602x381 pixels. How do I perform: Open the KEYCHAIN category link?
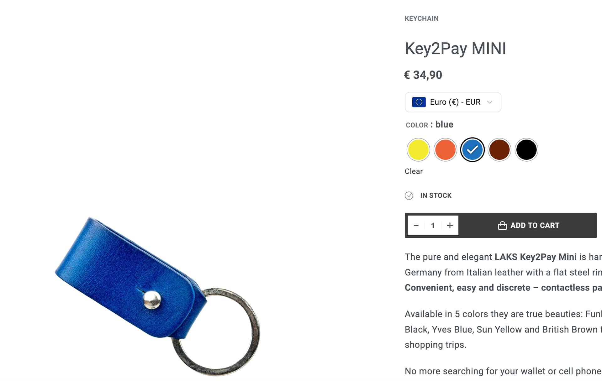[421, 18]
